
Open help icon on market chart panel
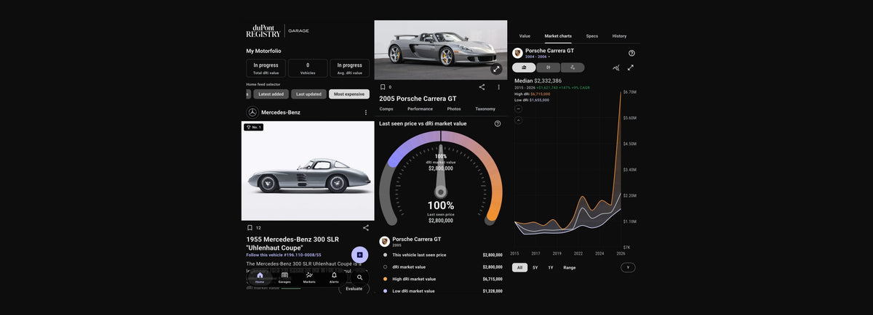pos(631,53)
